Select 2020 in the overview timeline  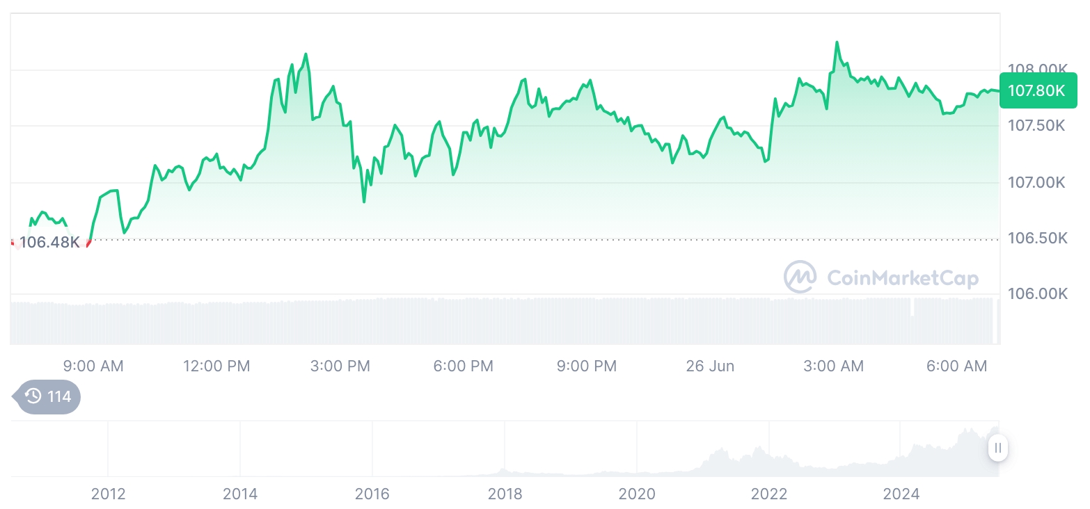[x=637, y=494]
